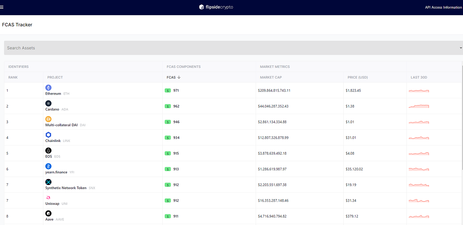Open the Chainlink 30-day sparkline chart
Image resolution: width=463 pixels, height=225 pixels.
pyautogui.click(x=419, y=138)
